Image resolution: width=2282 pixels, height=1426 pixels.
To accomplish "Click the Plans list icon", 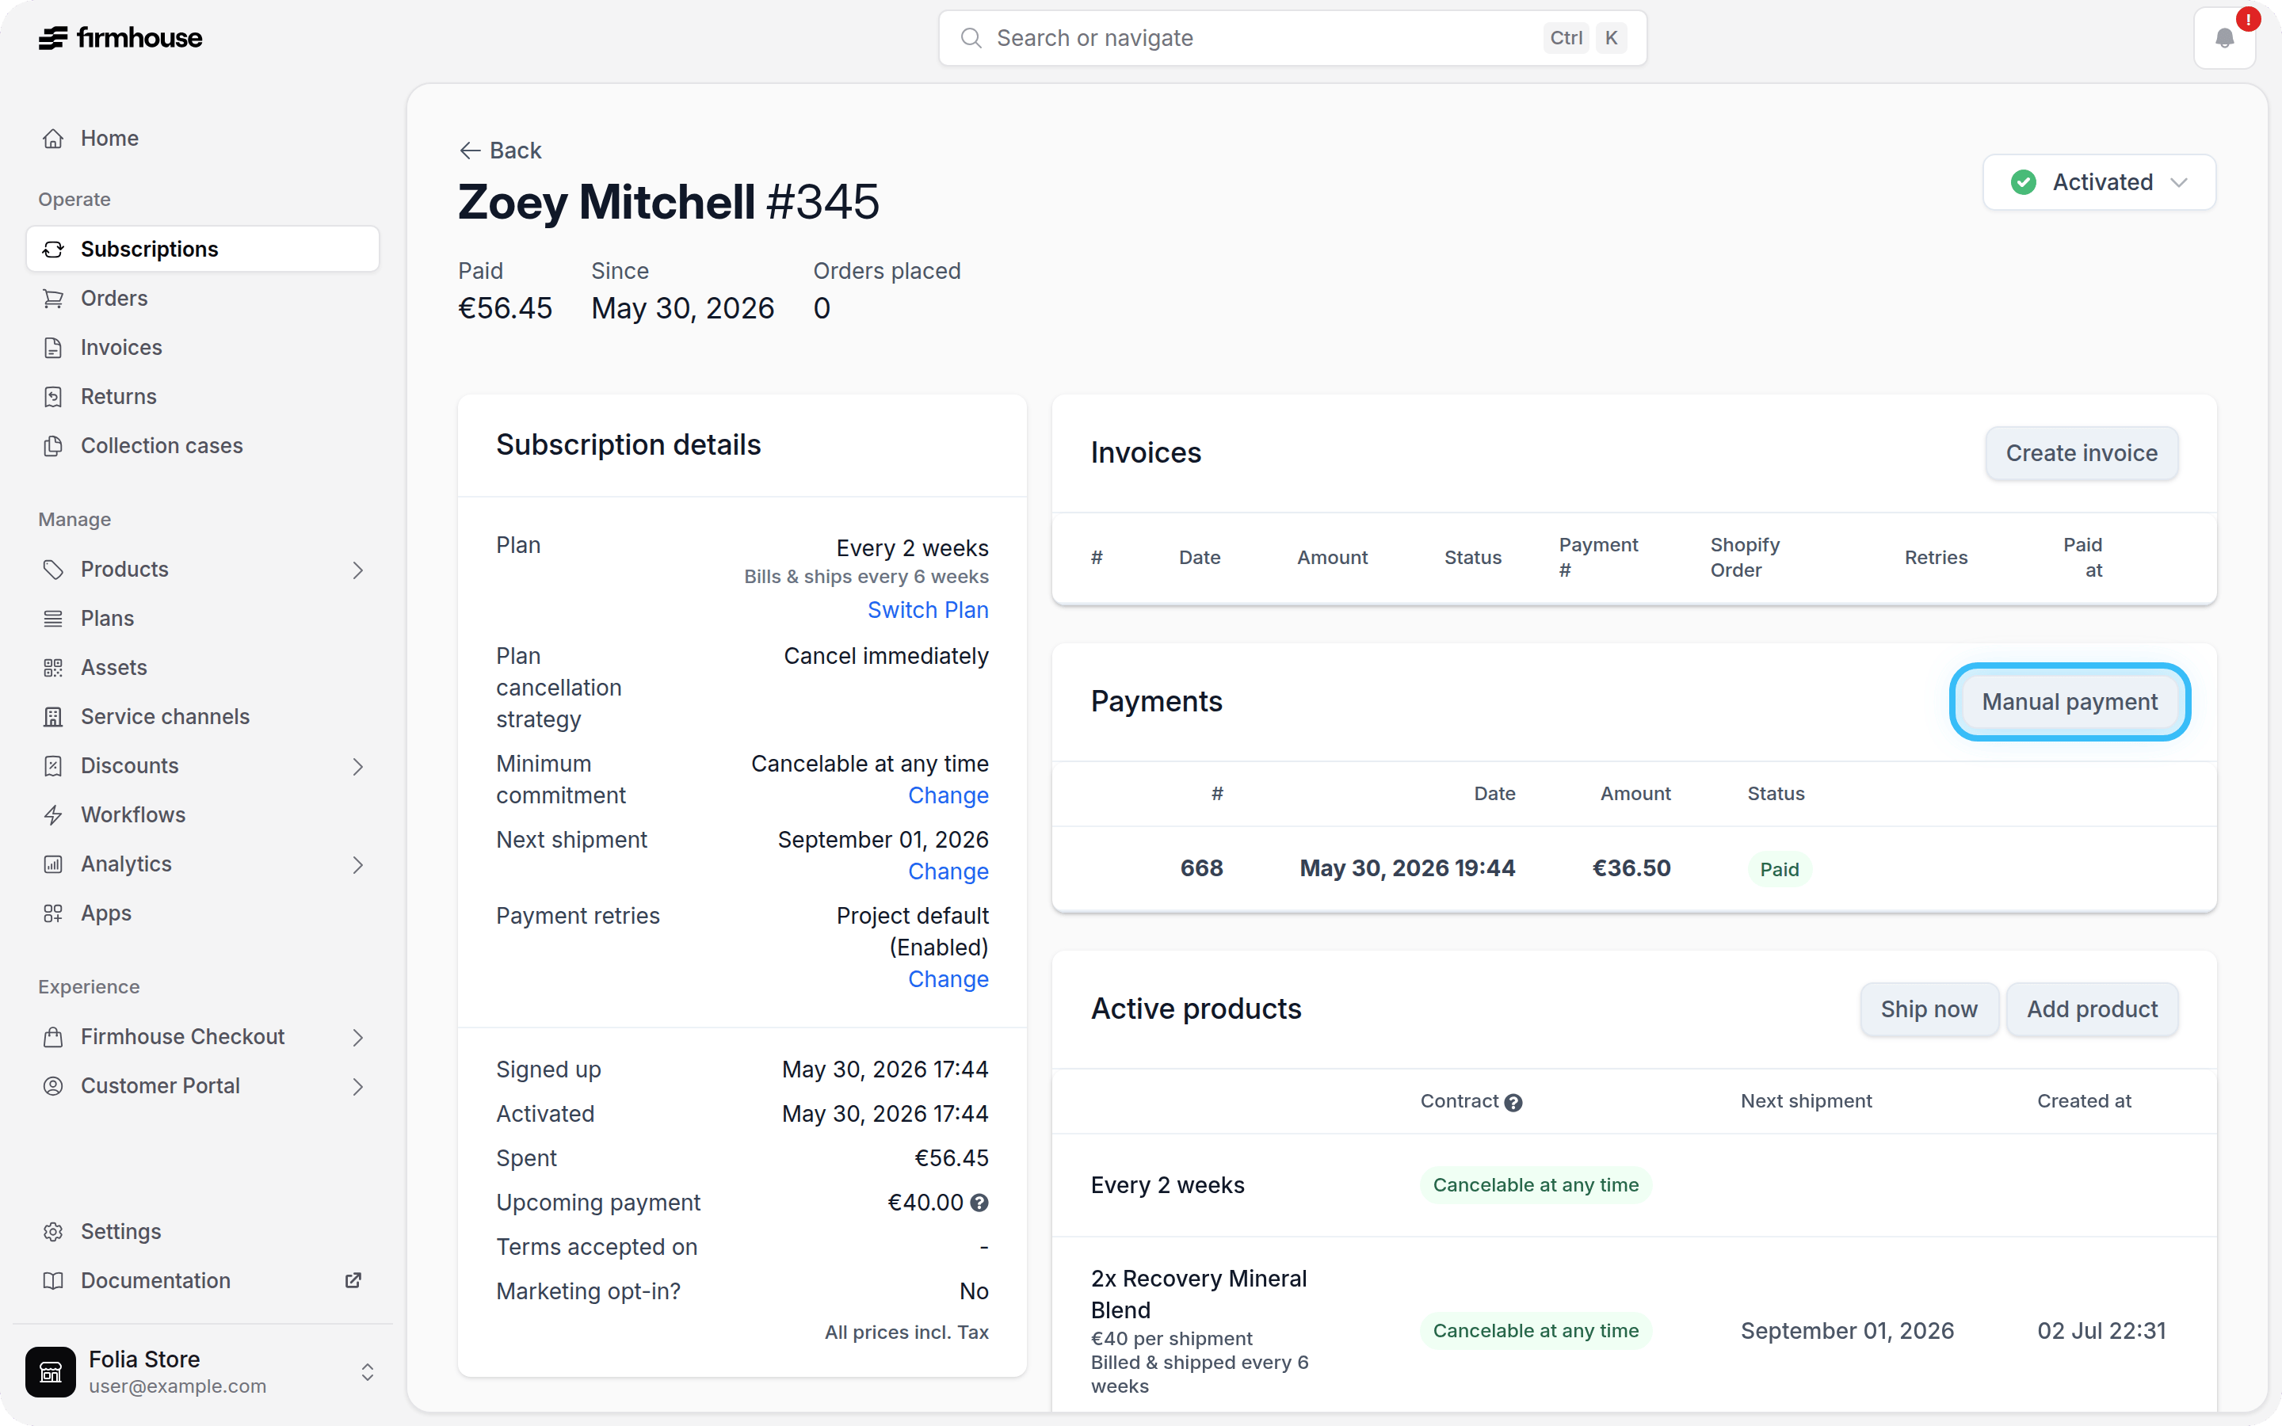I will tap(53, 619).
